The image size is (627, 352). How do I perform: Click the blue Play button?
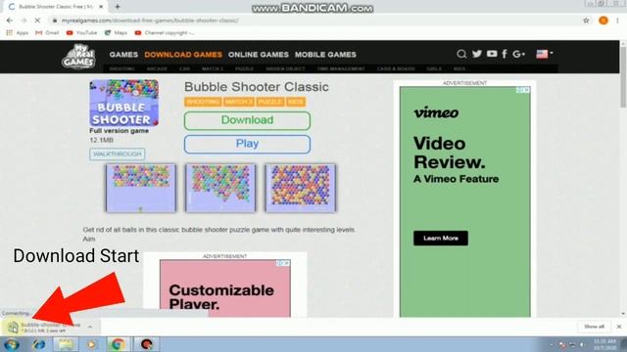247,144
